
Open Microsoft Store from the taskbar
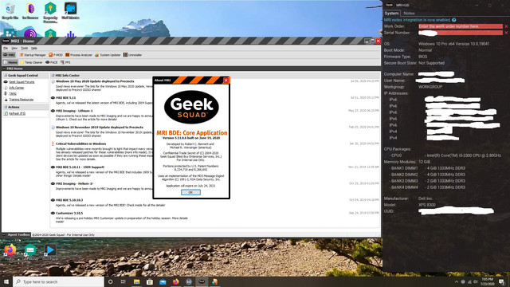[x=150, y=281]
